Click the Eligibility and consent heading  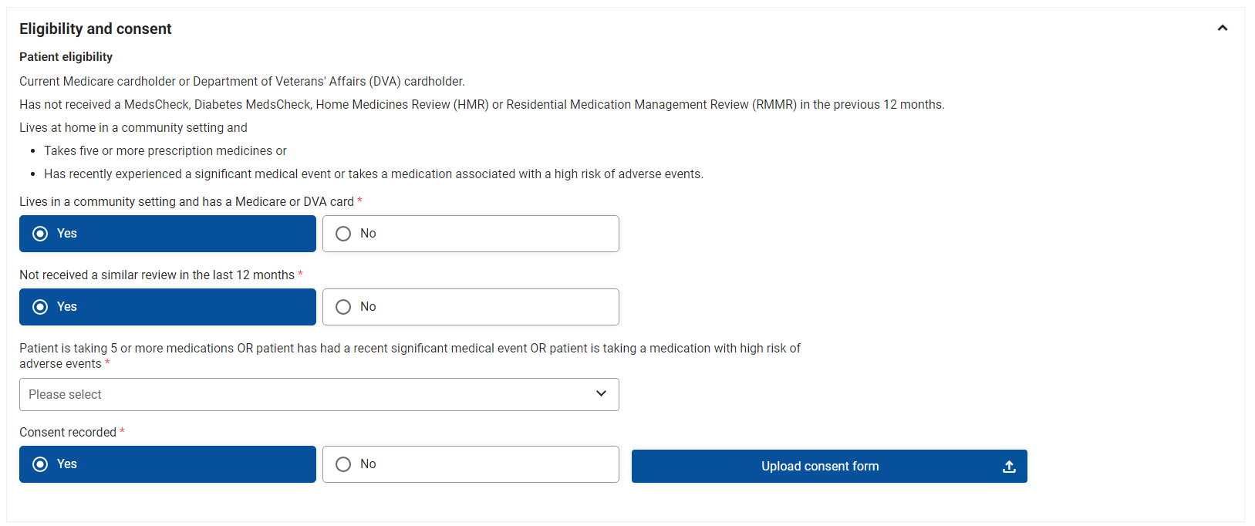[96, 29]
